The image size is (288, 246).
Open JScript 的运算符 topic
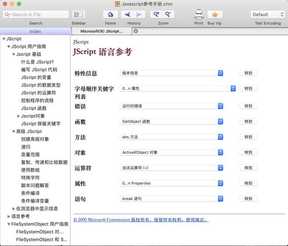point(38,93)
